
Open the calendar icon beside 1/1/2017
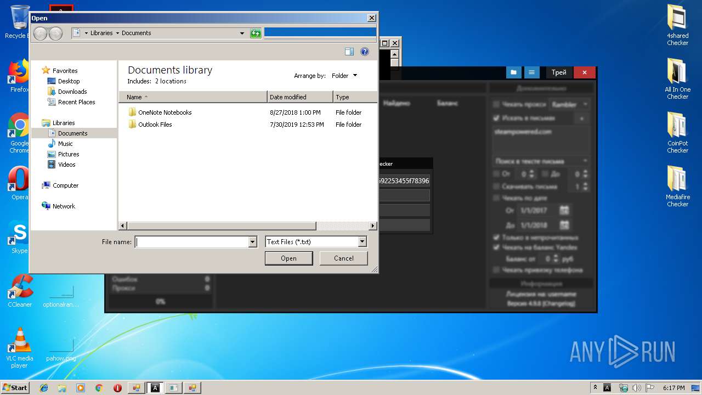click(x=564, y=210)
